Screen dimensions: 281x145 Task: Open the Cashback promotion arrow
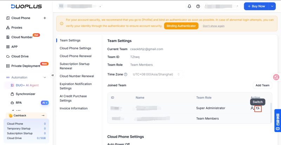(x=43, y=116)
